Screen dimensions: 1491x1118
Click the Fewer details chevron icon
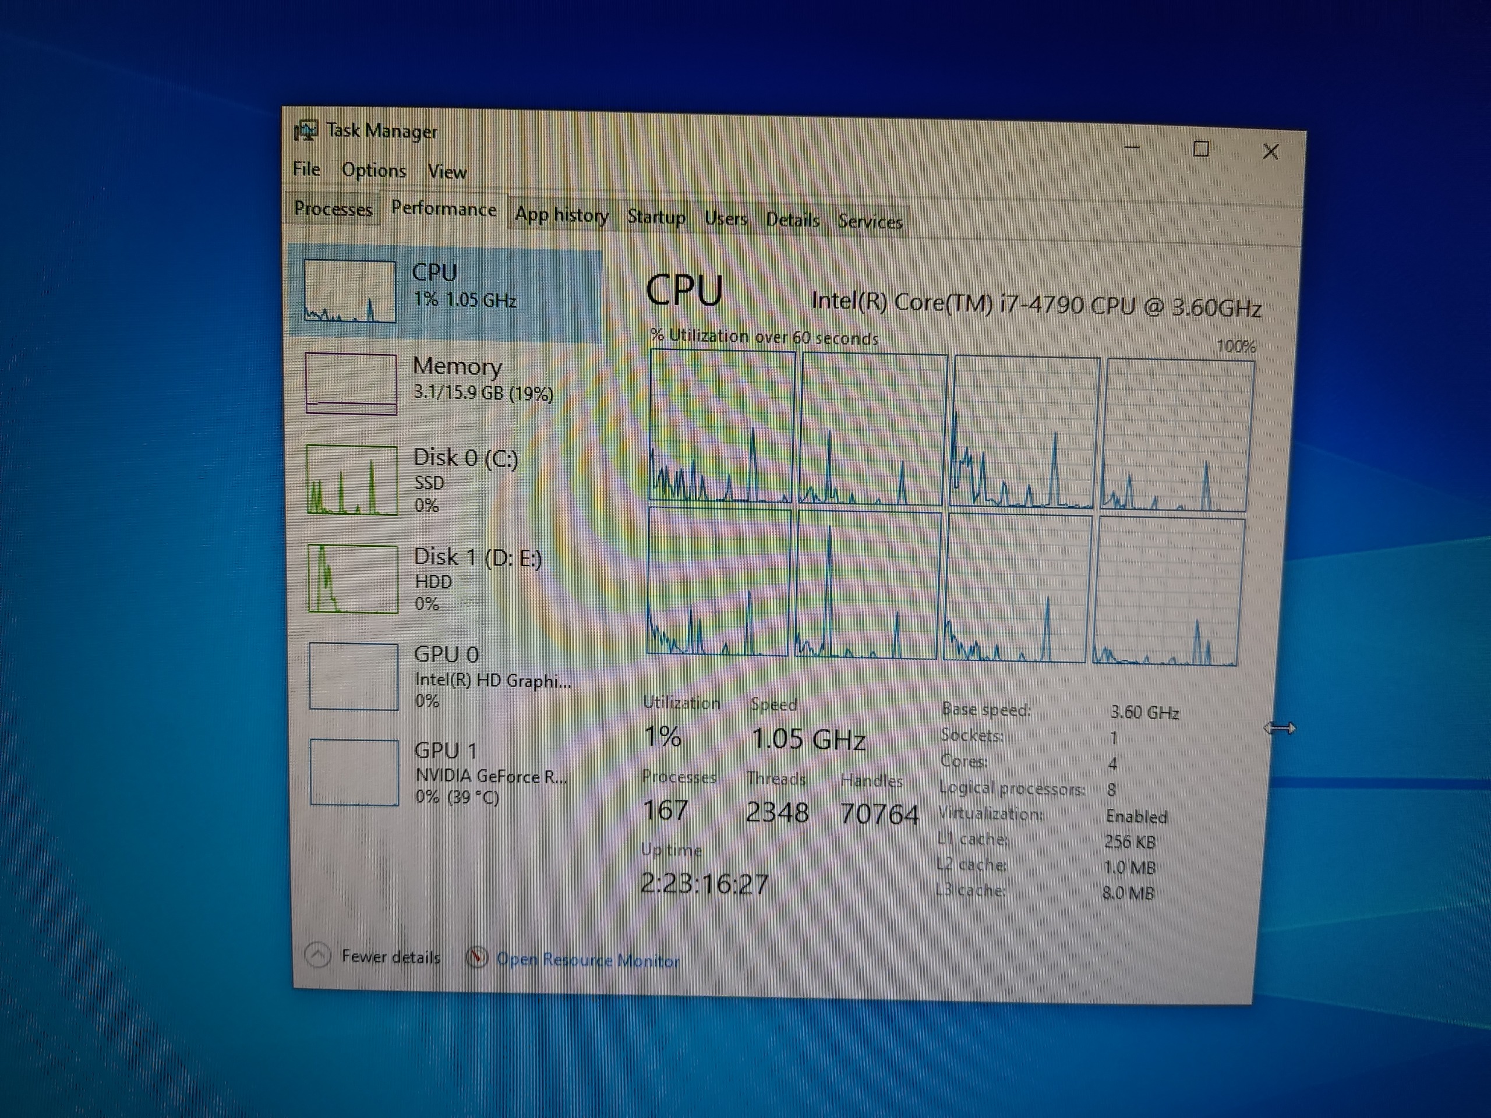coord(317,955)
